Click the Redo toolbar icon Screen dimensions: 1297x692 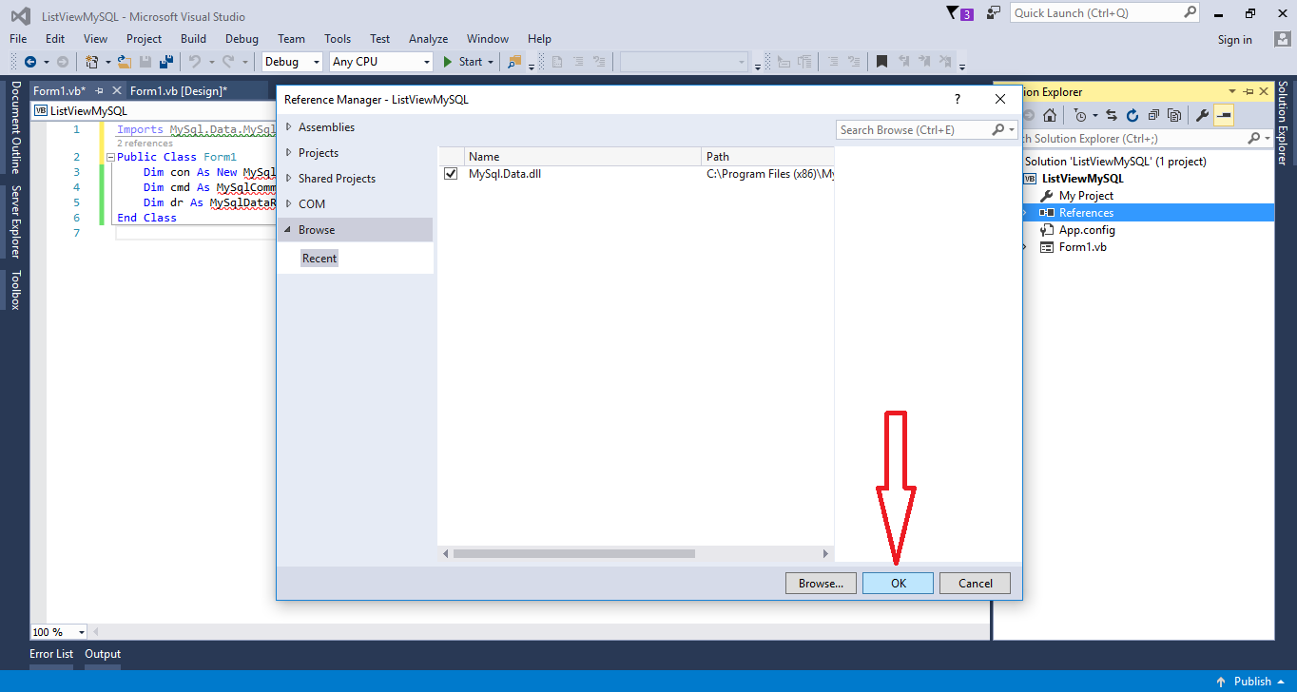click(x=228, y=62)
